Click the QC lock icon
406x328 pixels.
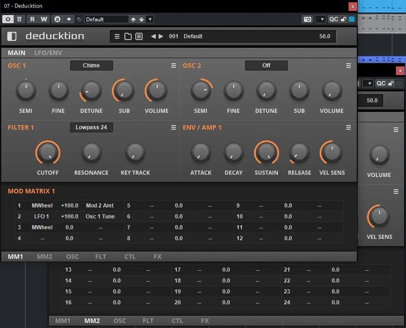coord(343,20)
